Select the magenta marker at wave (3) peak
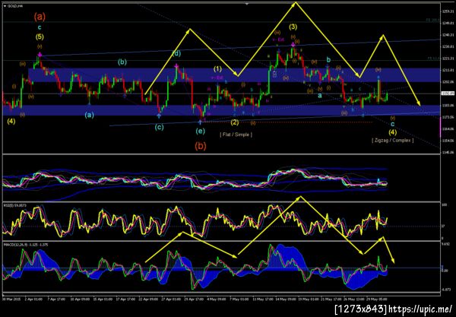The width and height of the screenshot is (456, 317). (293, 45)
